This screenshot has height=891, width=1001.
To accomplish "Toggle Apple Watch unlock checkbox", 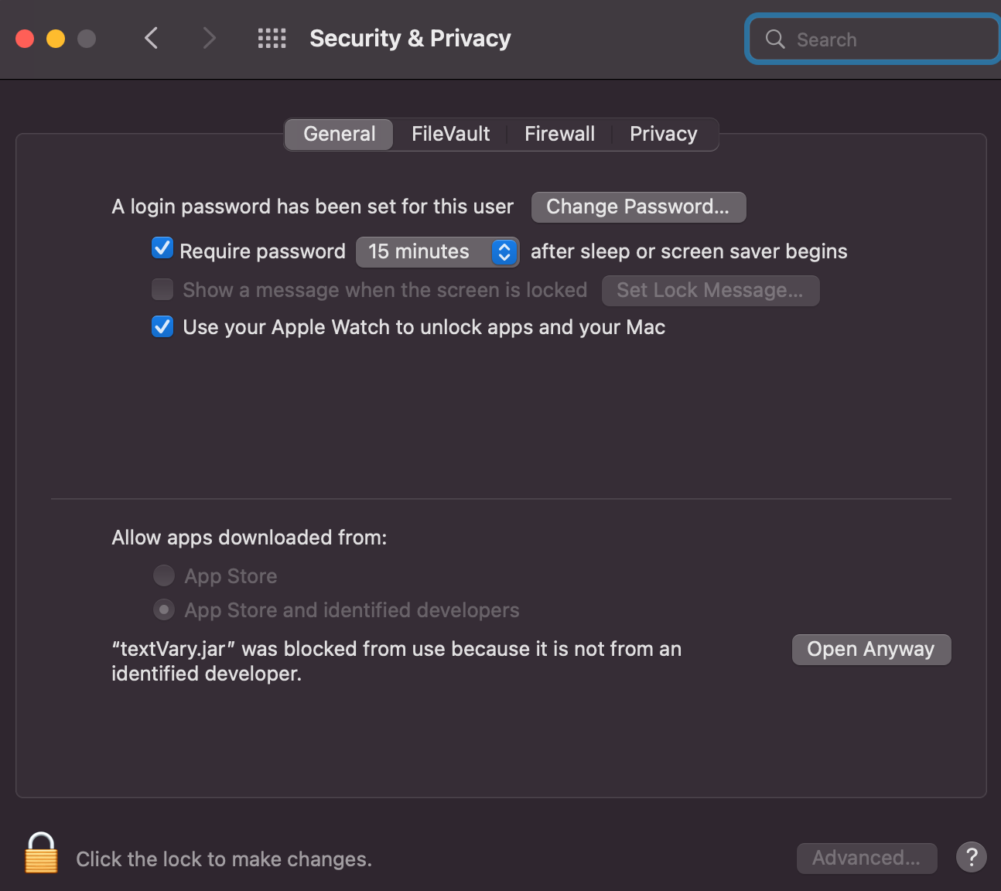I will click(x=162, y=326).
